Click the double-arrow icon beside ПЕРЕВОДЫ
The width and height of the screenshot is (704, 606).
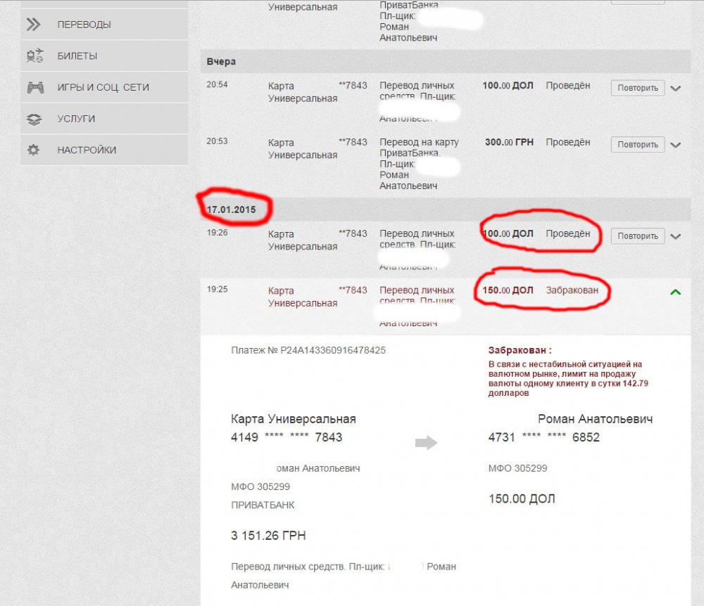tap(33, 24)
